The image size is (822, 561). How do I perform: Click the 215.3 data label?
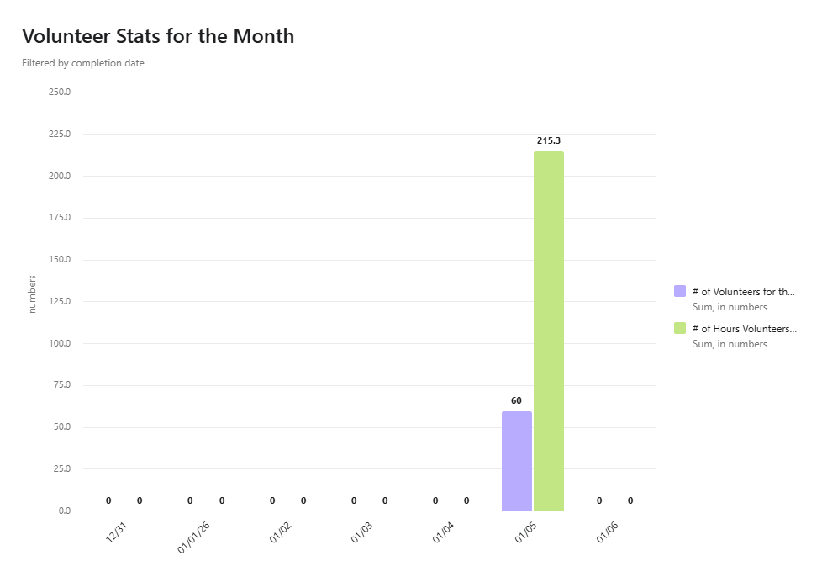click(x=549, y=140)
